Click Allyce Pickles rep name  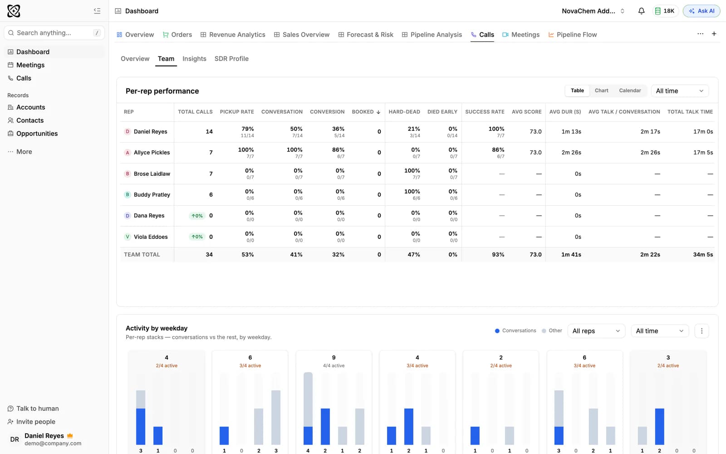click(152, 153)
